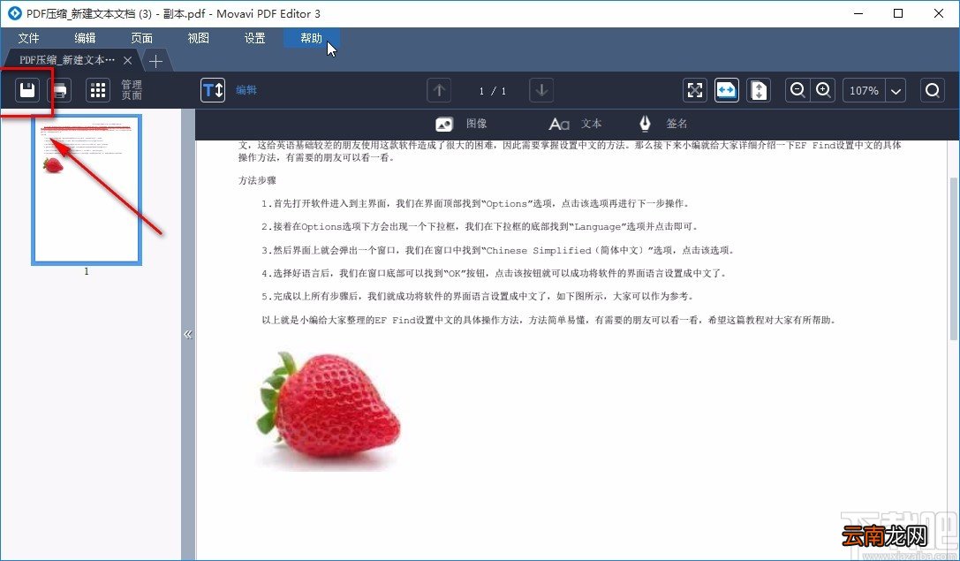Open the 帮助 menu
The width and height of the screenshot is (960, 561).
[311, 38]
